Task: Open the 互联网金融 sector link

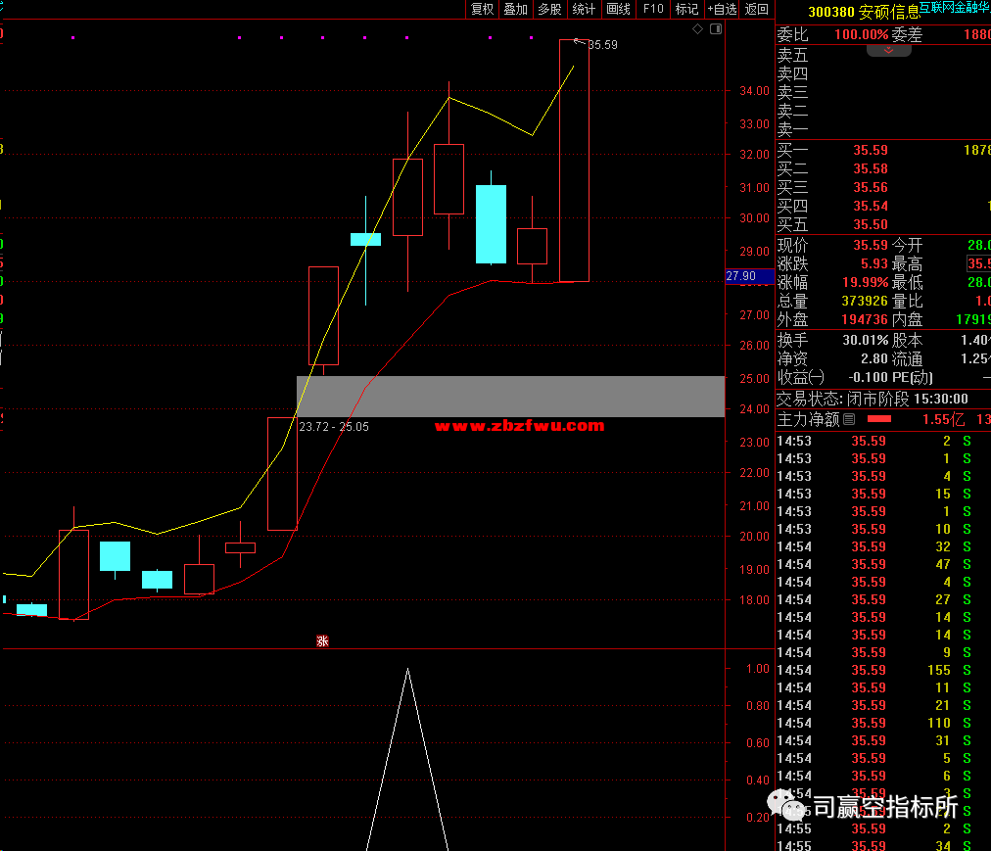Action: coord(955,7)
